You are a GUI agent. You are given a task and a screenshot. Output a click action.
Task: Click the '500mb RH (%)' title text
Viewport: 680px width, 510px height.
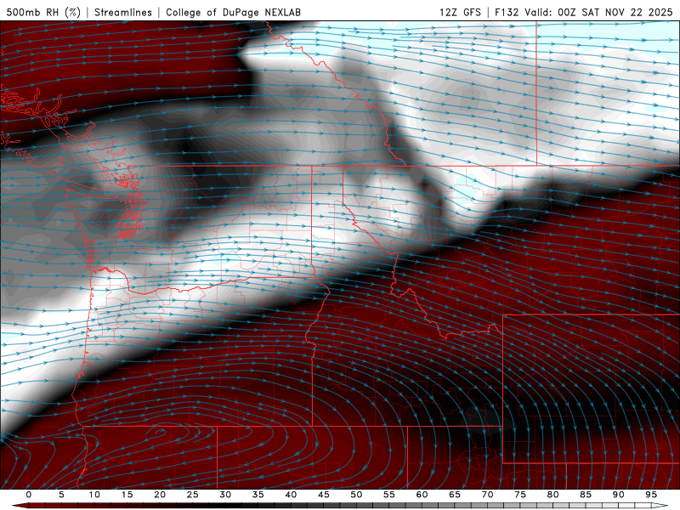(43, 12)
